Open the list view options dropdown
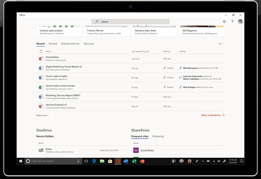Viewport: 261px width, 179px height. [x=221, y=44]
